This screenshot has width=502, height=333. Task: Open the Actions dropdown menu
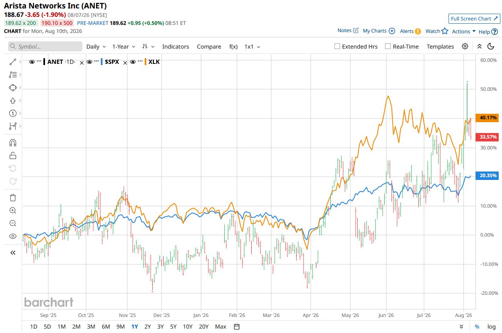[463, 31]
